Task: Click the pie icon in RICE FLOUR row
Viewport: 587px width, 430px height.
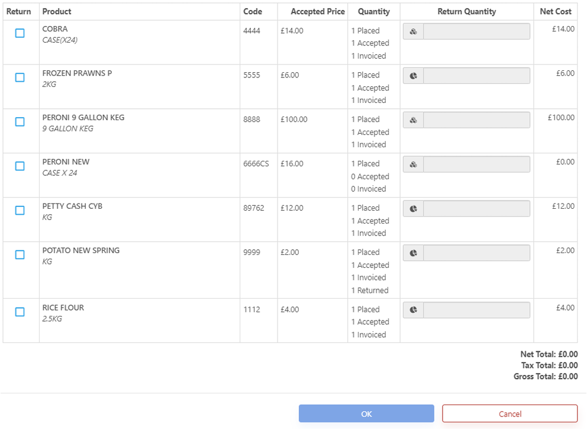Action: [x=413, y=310]
